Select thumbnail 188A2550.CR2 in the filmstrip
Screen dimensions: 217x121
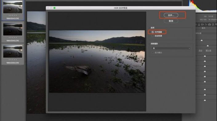click(13, 51)
